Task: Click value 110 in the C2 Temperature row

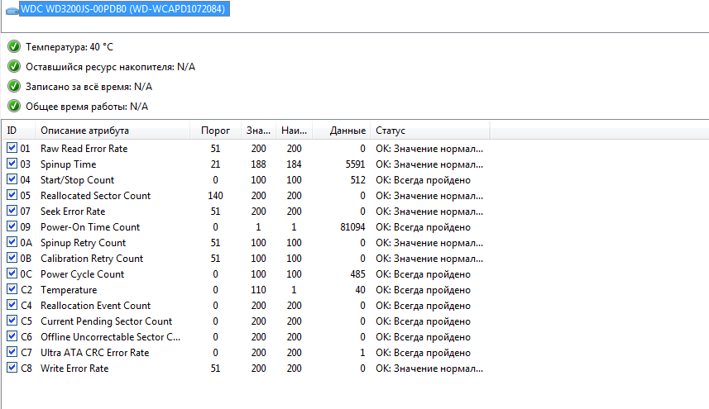Action: 259,290
